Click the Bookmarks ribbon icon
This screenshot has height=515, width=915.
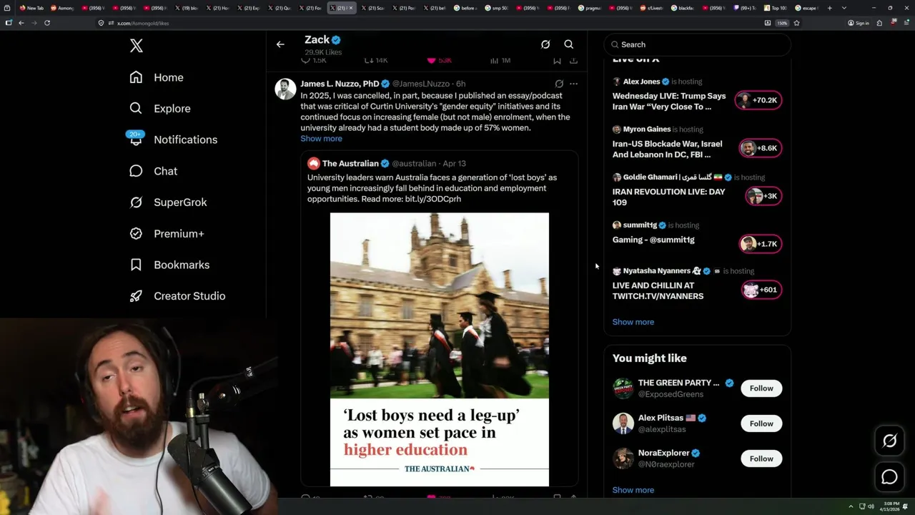click(136, 265)
